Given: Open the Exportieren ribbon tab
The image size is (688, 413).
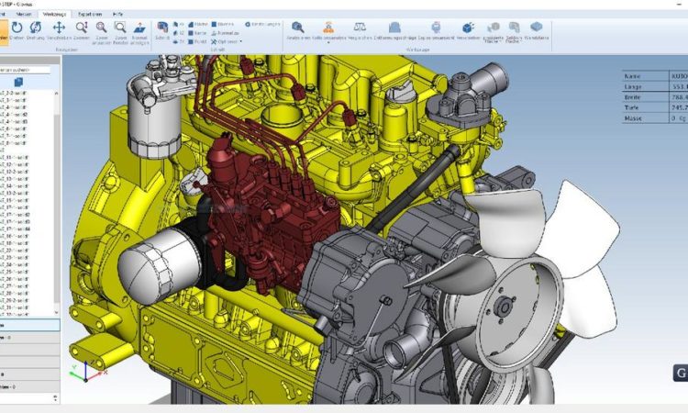Looking at the screenshot, I should (x=90, y=14).
